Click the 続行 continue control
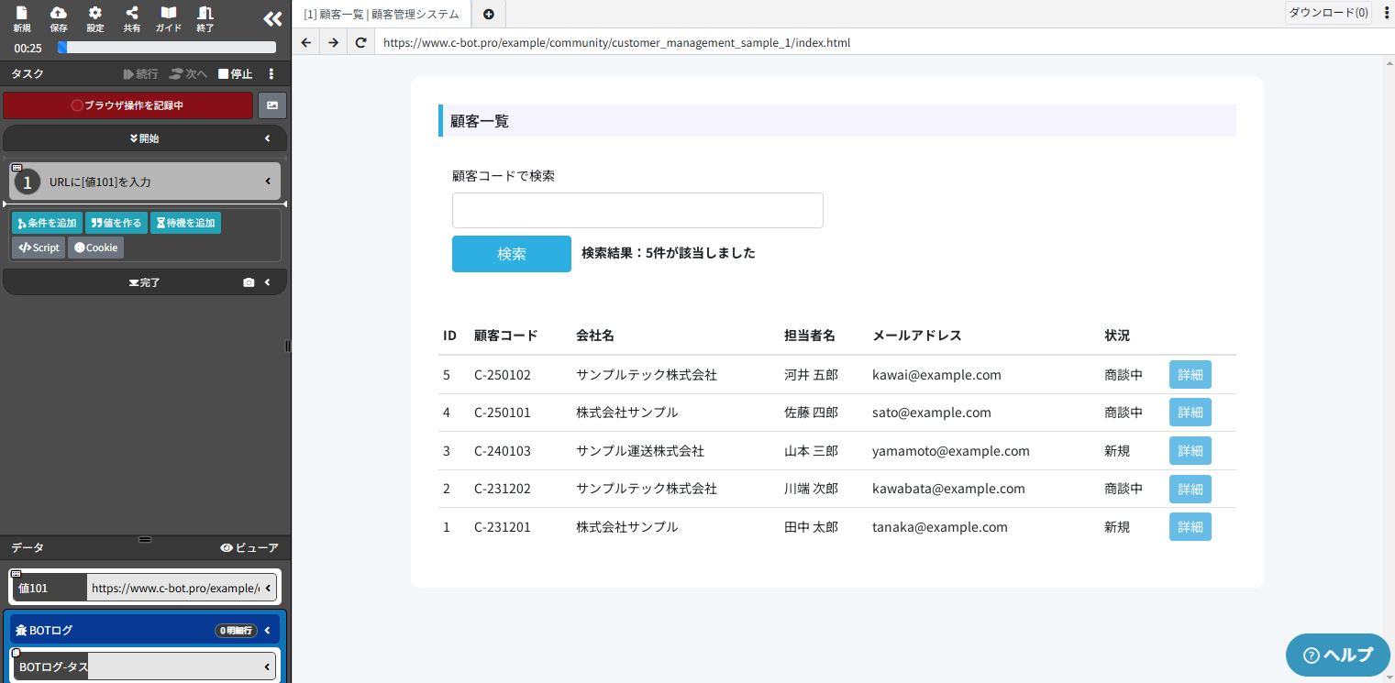The width and height of the screenshot is (1395, 683). point(140,73)
